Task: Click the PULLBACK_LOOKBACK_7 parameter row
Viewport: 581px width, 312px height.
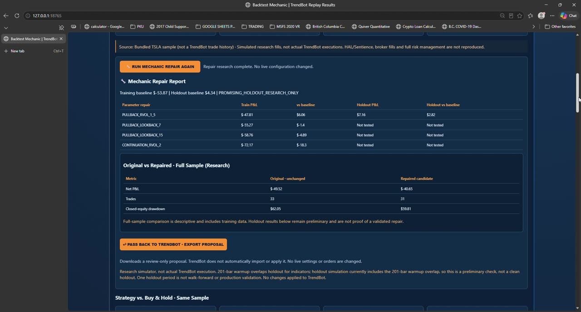Action: tap(321, 125)
